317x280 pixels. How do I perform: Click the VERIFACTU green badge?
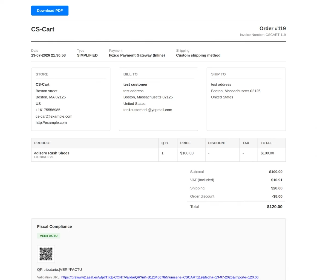tap(49, 236)
